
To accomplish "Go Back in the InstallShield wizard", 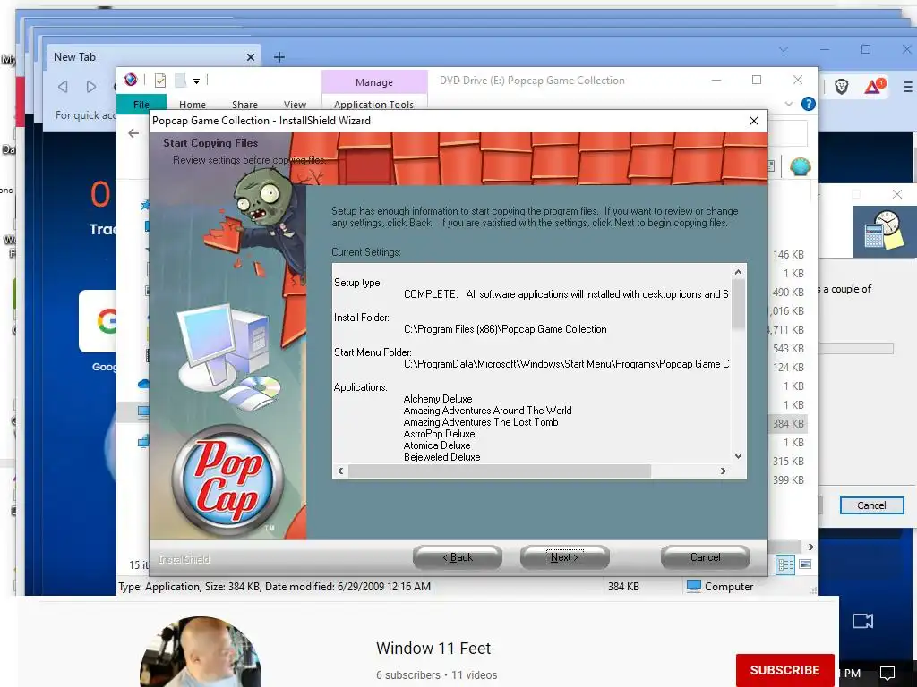I will [x=458, y=557].
